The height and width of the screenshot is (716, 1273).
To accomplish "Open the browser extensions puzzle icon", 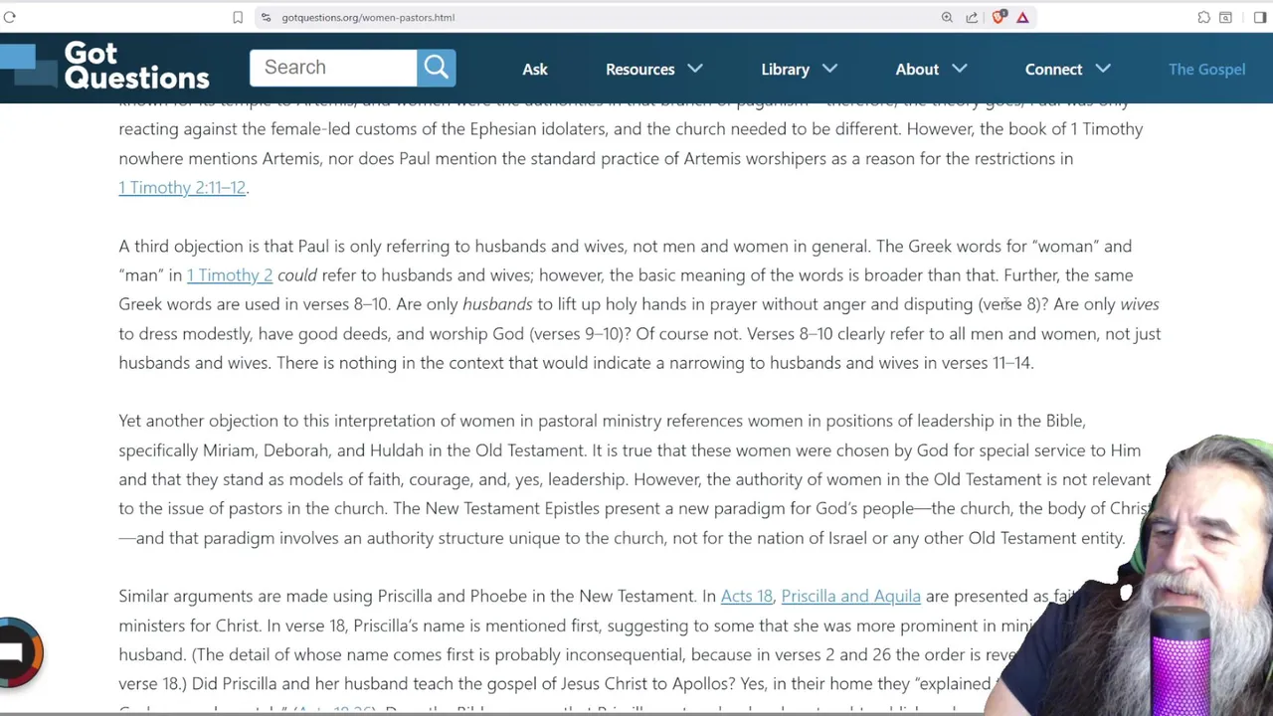I will pos(1203,17).
